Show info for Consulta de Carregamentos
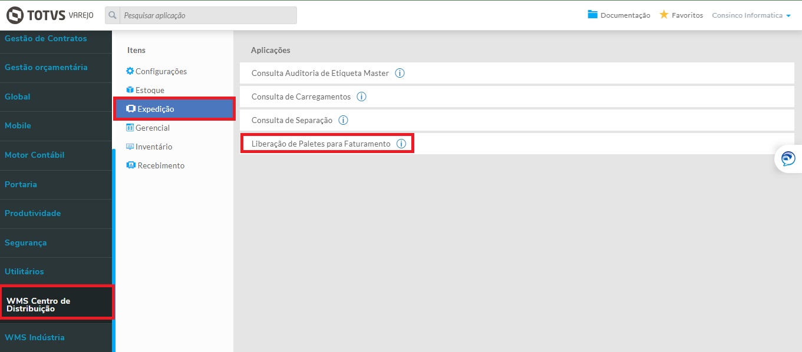 362,97
